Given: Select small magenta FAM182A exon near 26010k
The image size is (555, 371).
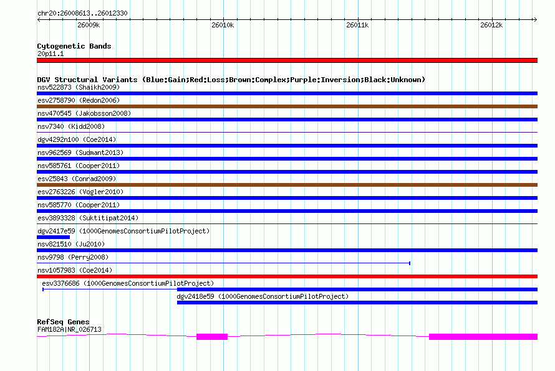Looking at the screenshot, I should pyautogui.click(x=212, y=337).
